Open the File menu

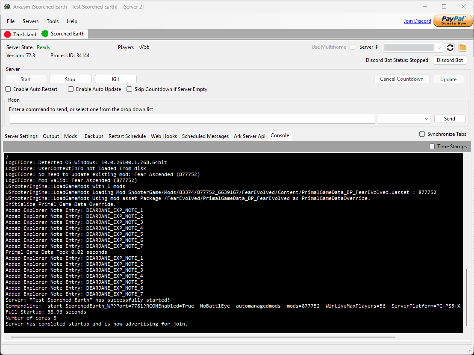click(x=11, y=21)
